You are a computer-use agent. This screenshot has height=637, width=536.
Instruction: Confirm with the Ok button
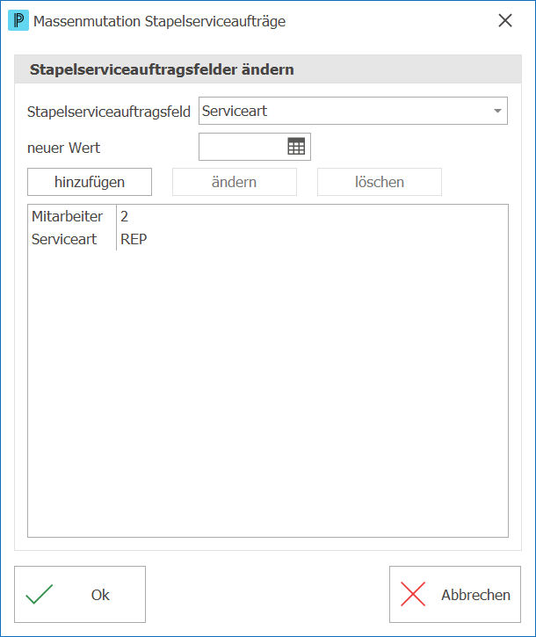tap(80, 594)
